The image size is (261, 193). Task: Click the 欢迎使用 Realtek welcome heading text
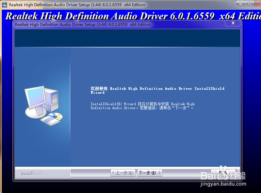(157, 90)
